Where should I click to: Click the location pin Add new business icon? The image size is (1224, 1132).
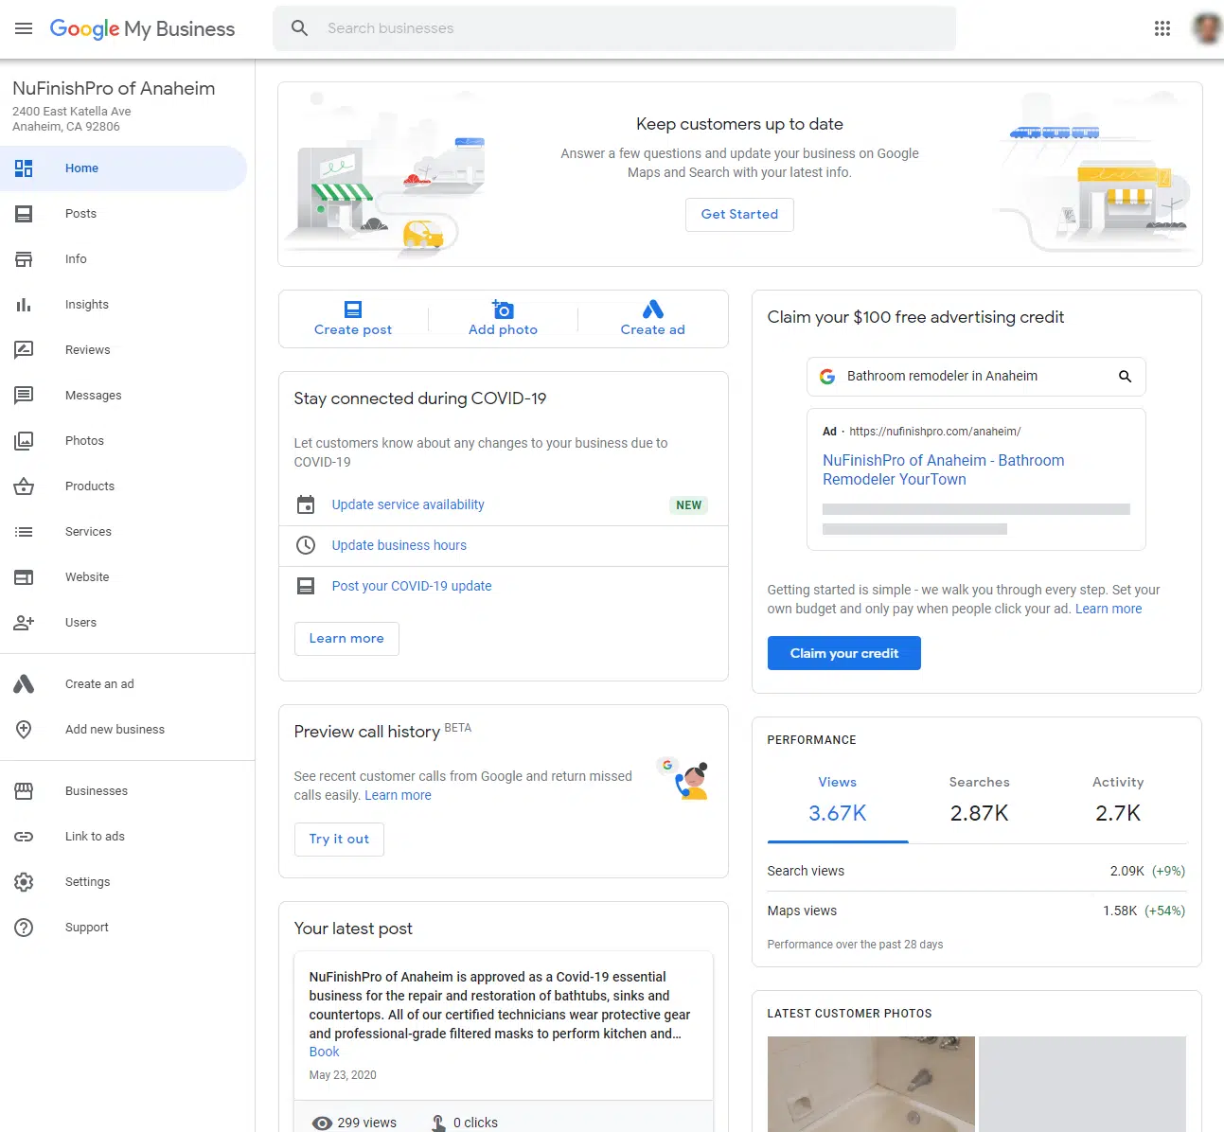pyautogui.click(x=24, y=730)
